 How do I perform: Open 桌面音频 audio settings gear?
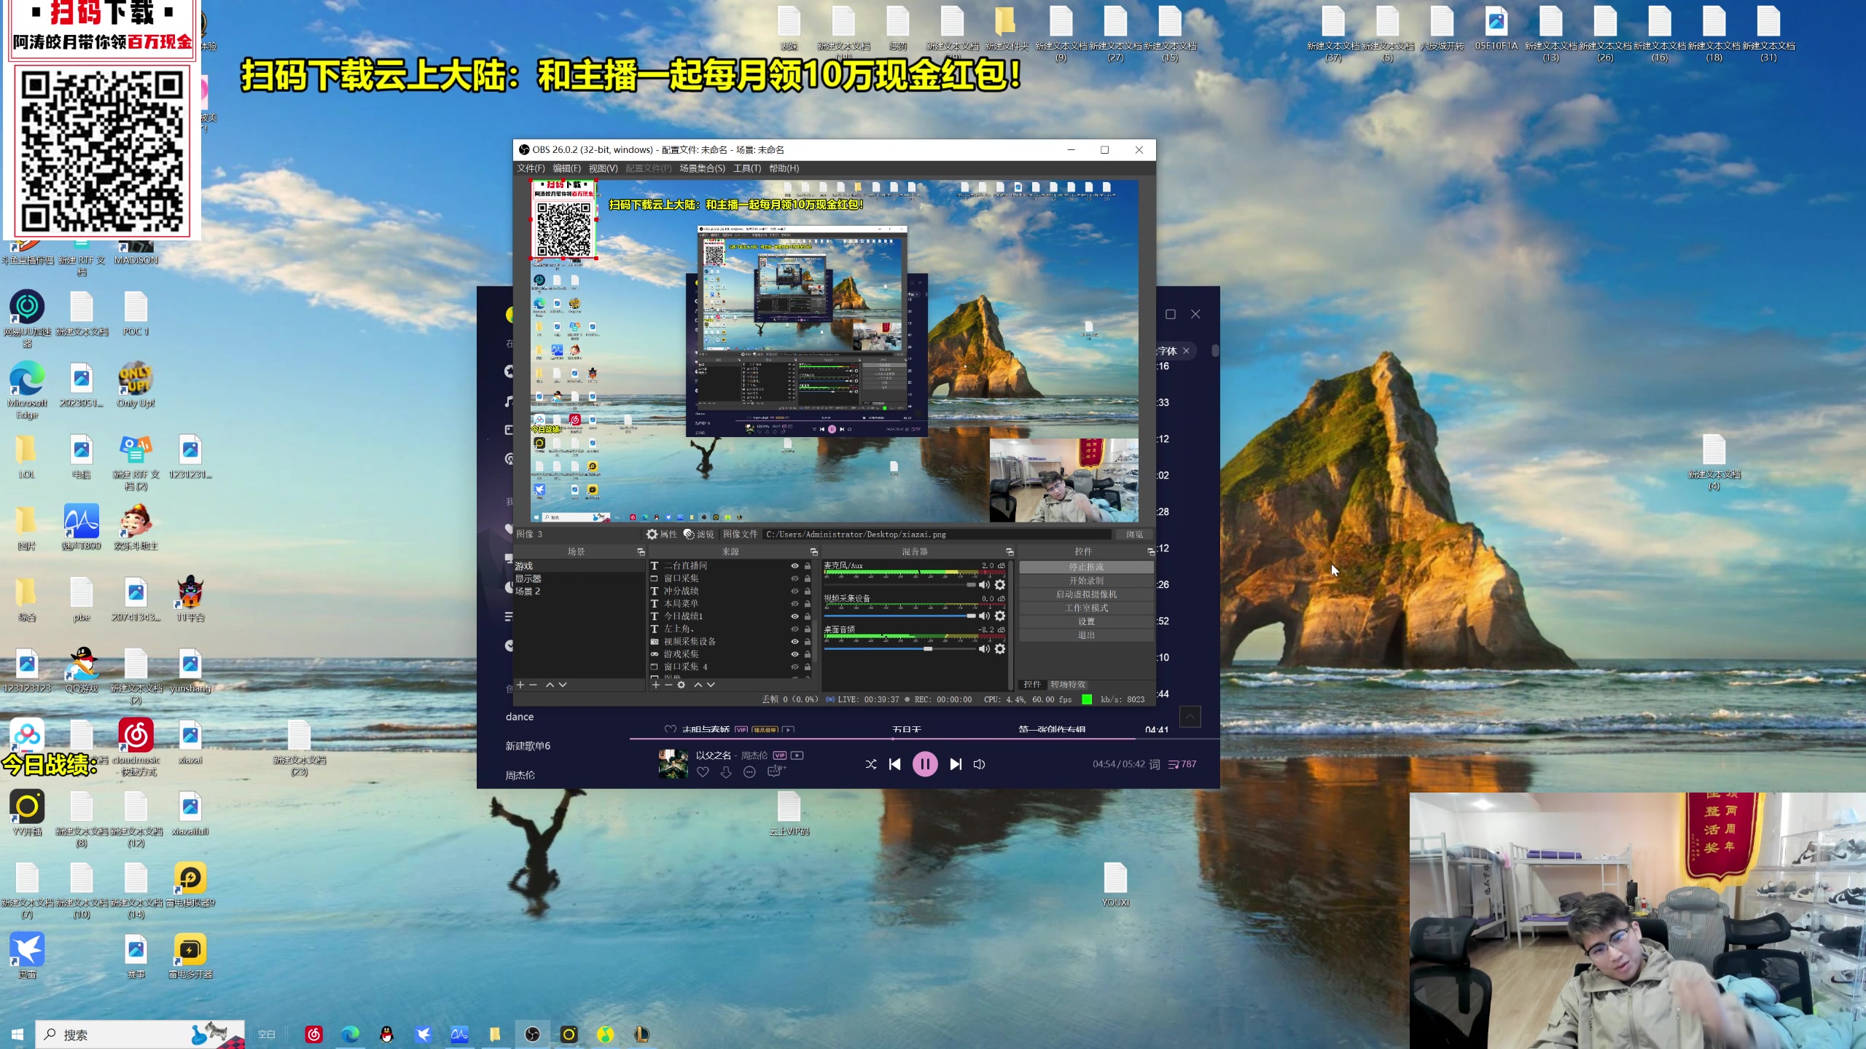pos(1000,648)
